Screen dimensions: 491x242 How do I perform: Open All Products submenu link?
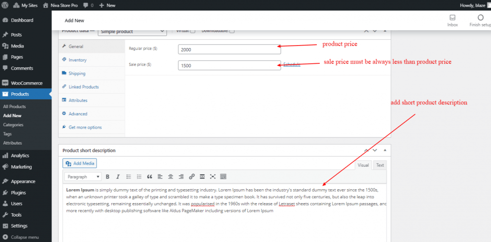pos(14,107)
